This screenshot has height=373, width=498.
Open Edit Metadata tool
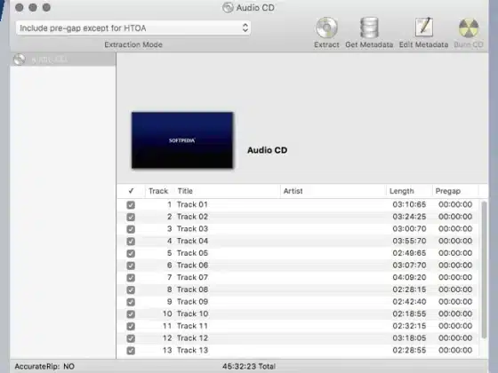pos(424,28)
